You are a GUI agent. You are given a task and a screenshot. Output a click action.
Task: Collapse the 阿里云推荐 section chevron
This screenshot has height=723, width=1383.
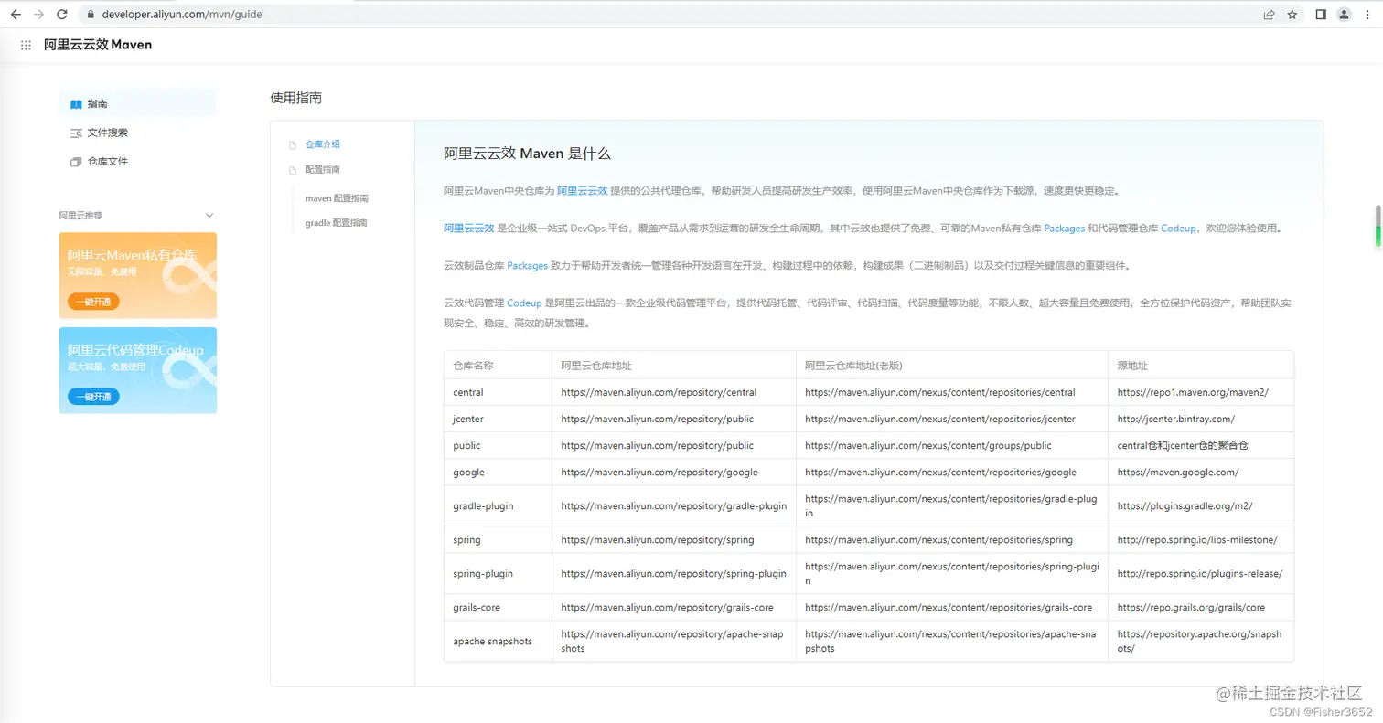pyautogui.click(x=209, y=216)
